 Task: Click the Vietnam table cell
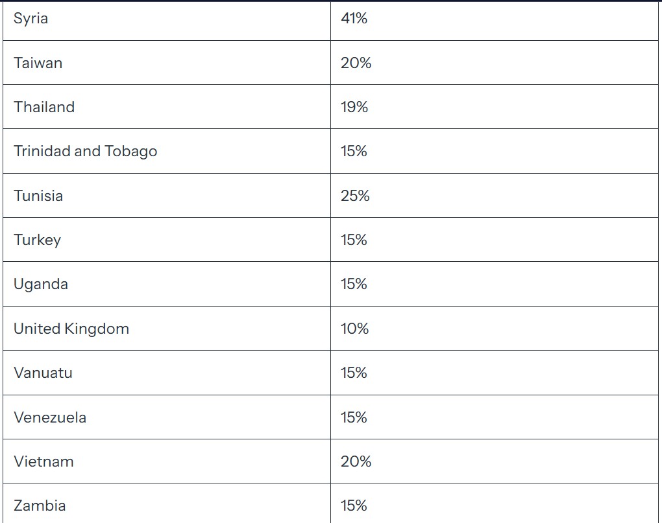[167, 461]
